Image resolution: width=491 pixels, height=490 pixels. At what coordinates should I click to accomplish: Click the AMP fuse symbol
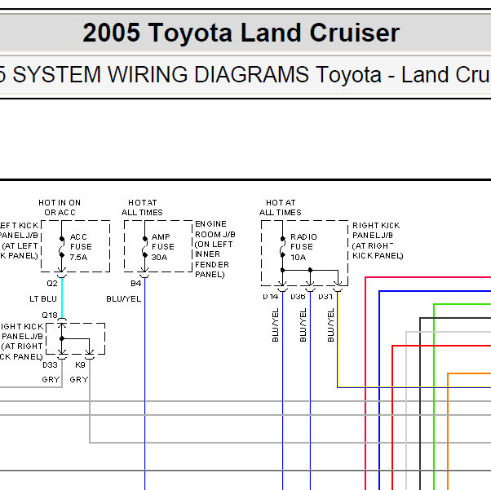144,247
